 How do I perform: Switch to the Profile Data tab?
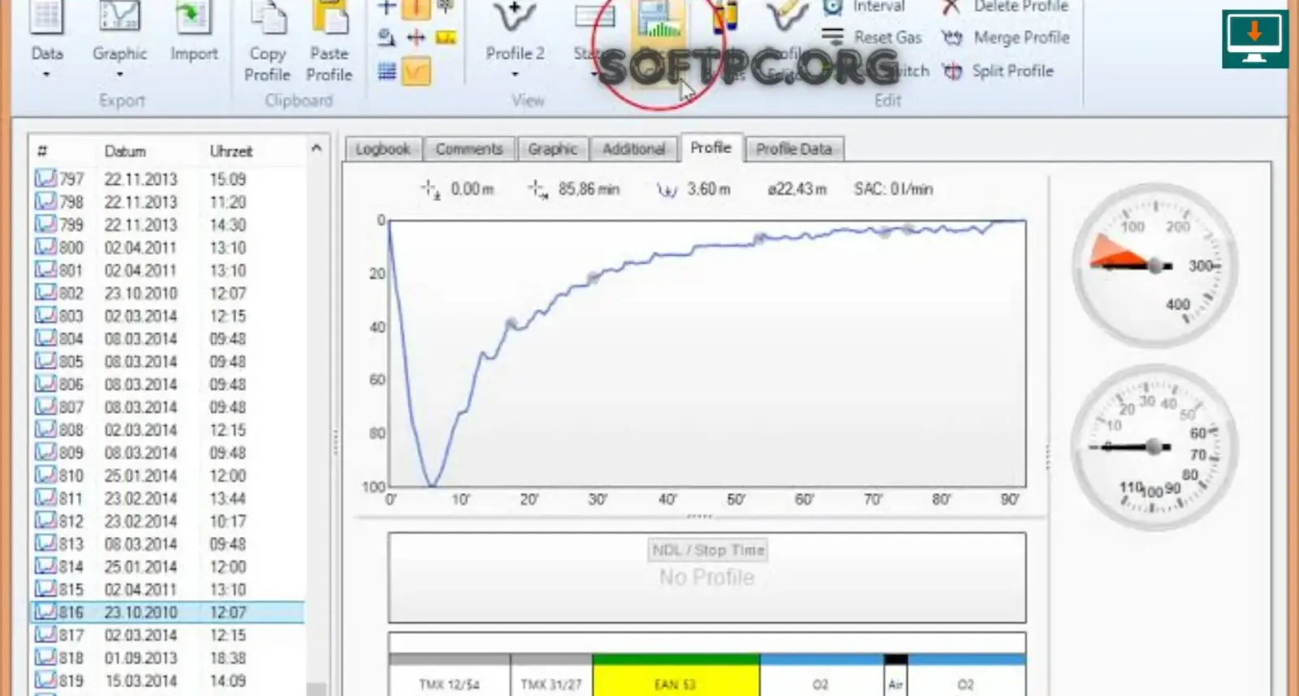[794, 149]
